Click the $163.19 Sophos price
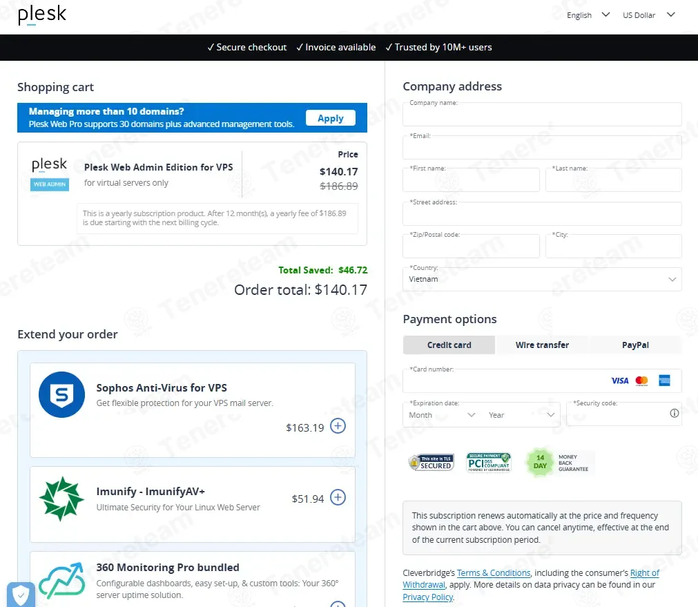This screenshot has height=607, width=698. pos(305,428)
